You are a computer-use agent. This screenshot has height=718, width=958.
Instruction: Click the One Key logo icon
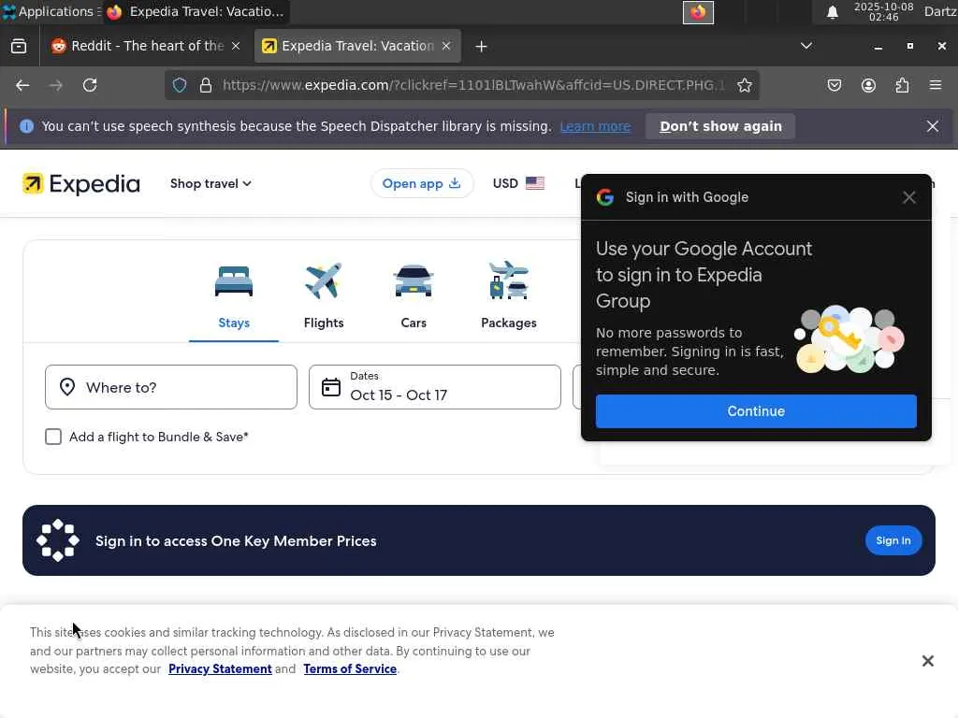57,540
